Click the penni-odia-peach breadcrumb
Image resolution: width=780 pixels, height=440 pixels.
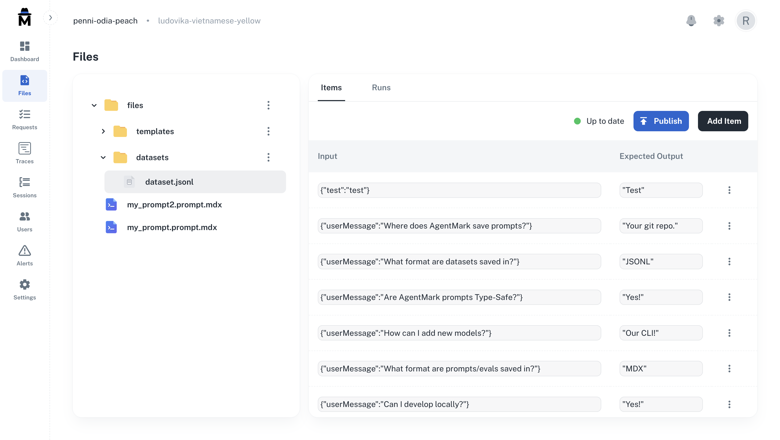(x=105, y=21)
